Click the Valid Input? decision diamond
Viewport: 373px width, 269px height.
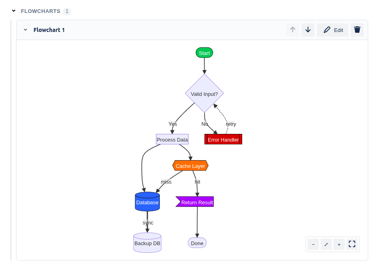coord(204,93)
